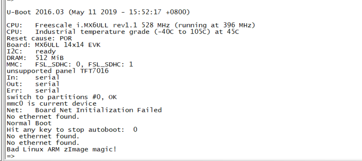The width and height of the screenshot is (362, 161).
Task: Select the 'Normal Boot' line
Action: point(29,123)
